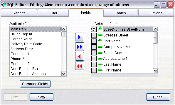The height and width of the screenshot is (105, 175).
Task: Select Sort Name row text
Action: (112, 41)
